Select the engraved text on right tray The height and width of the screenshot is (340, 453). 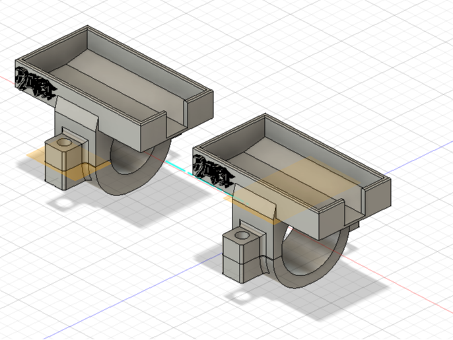click(x=213, y=171)
